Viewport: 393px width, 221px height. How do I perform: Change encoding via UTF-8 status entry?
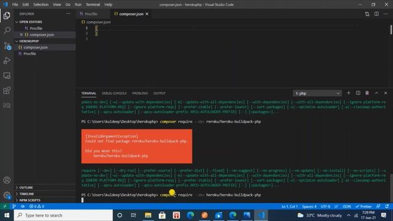(325, 206)
